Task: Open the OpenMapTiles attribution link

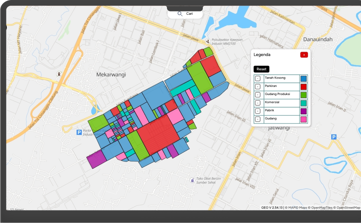Action: point(322,207)
